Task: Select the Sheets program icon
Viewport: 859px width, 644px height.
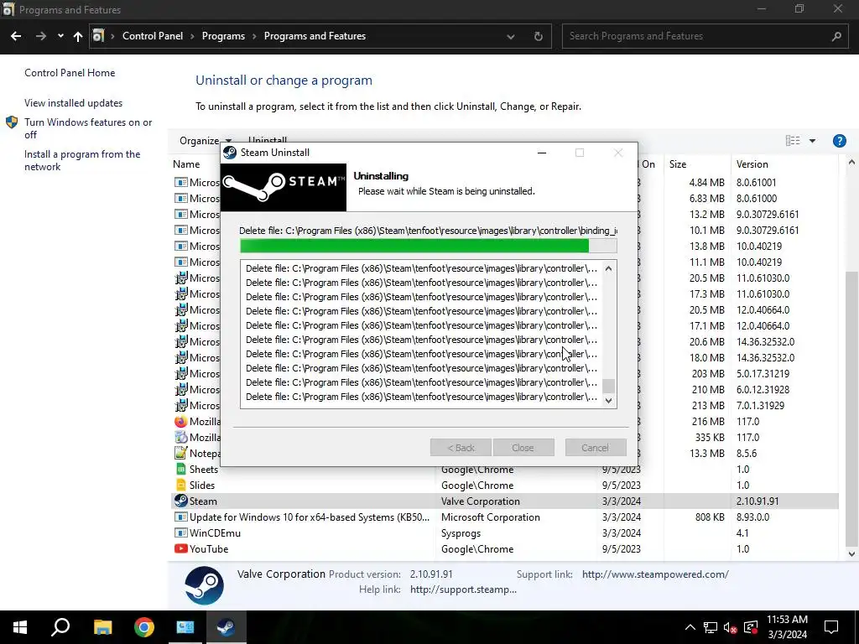Action: 180,470
